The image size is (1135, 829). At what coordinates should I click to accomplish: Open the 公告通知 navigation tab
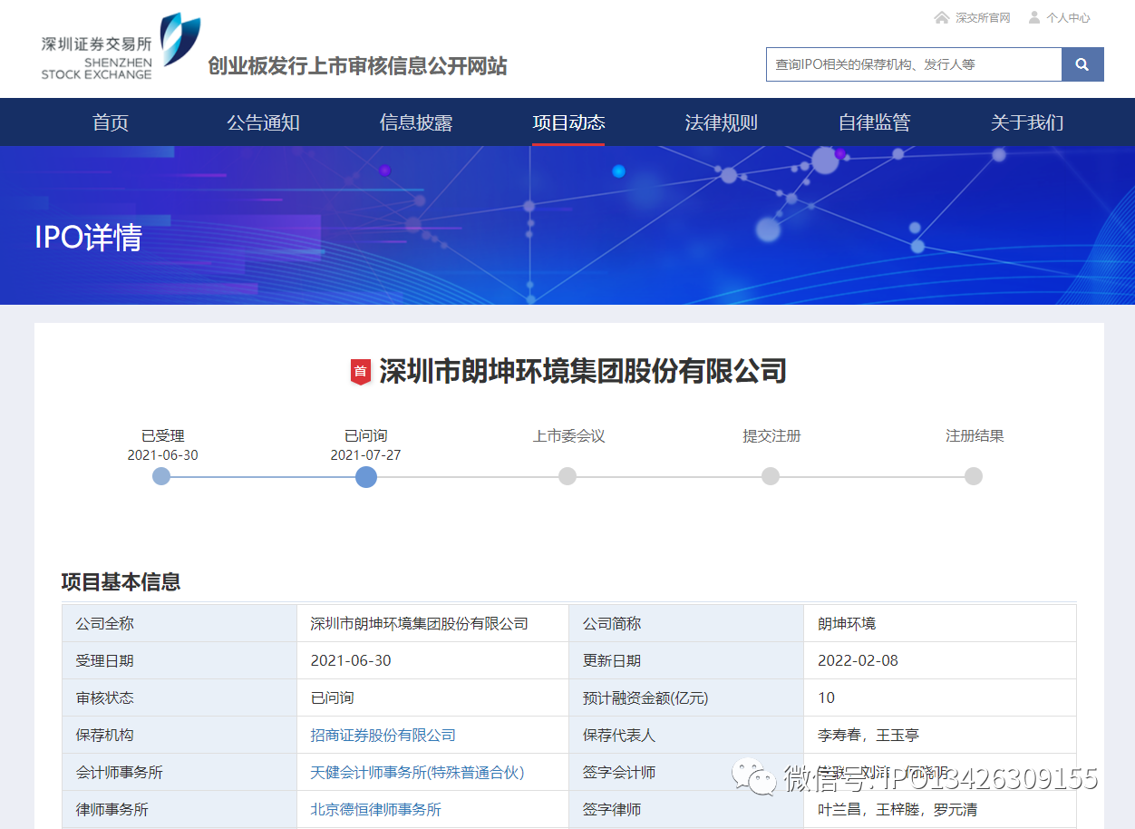click(263, 122)
